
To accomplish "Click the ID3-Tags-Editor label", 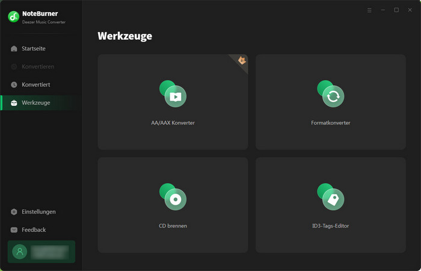I will click(331, 226).
